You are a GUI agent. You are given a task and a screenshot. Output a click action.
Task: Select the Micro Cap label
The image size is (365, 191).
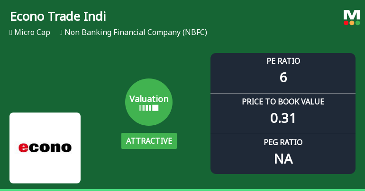coord(32,33)
